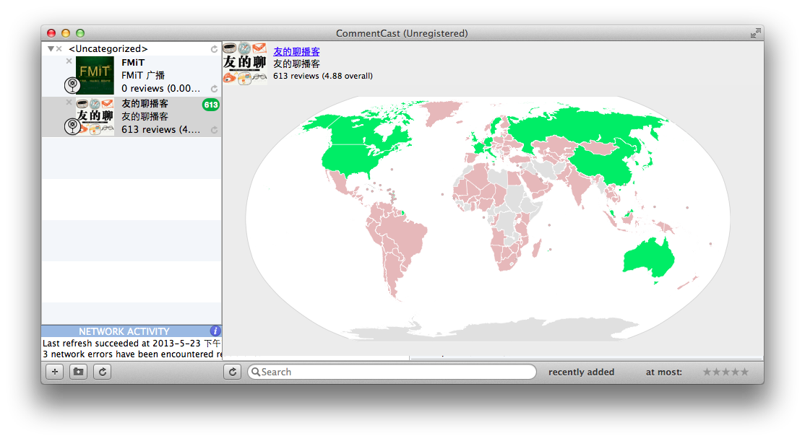Refresh the <Uncategorized> group

click(x=214, y=49)
